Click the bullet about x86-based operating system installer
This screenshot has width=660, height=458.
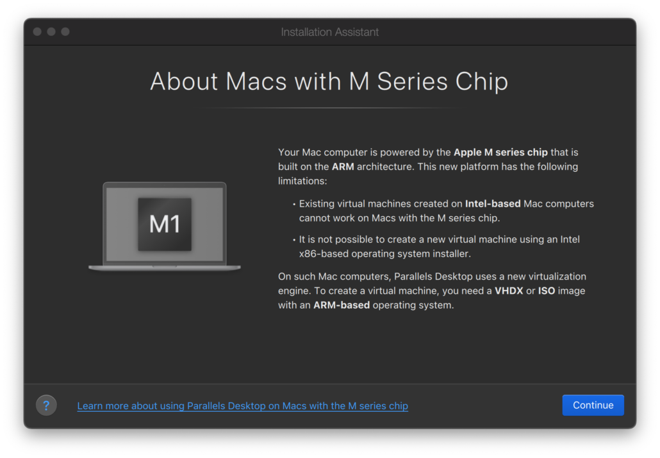[439, 246]
